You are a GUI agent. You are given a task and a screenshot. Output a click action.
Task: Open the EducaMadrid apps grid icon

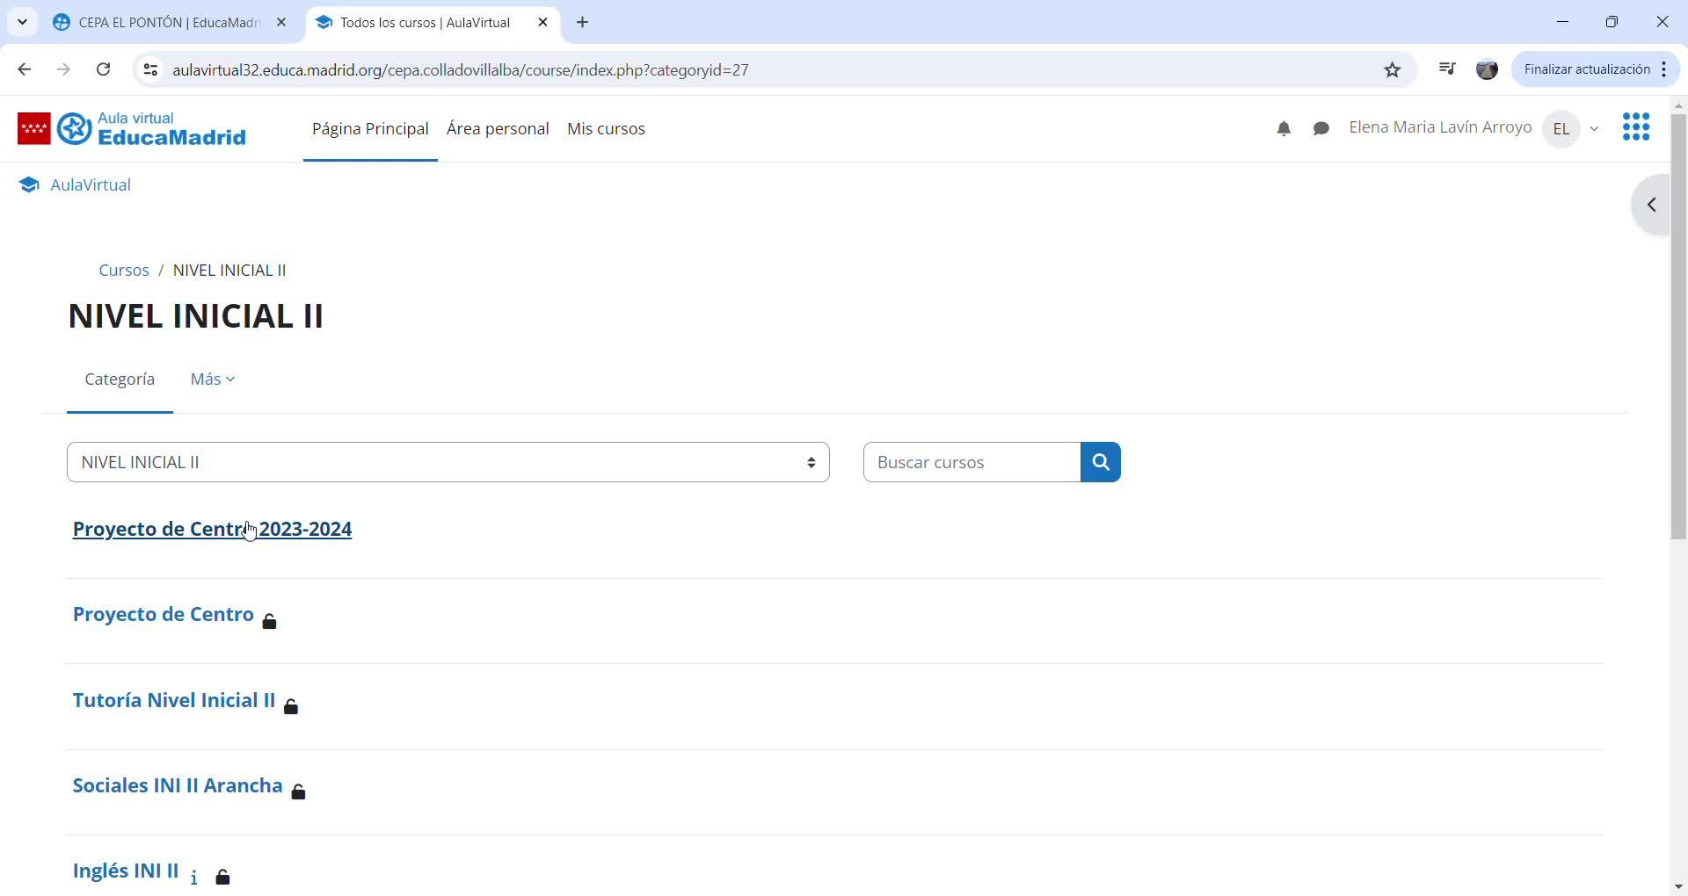(x=1636, y=127)
